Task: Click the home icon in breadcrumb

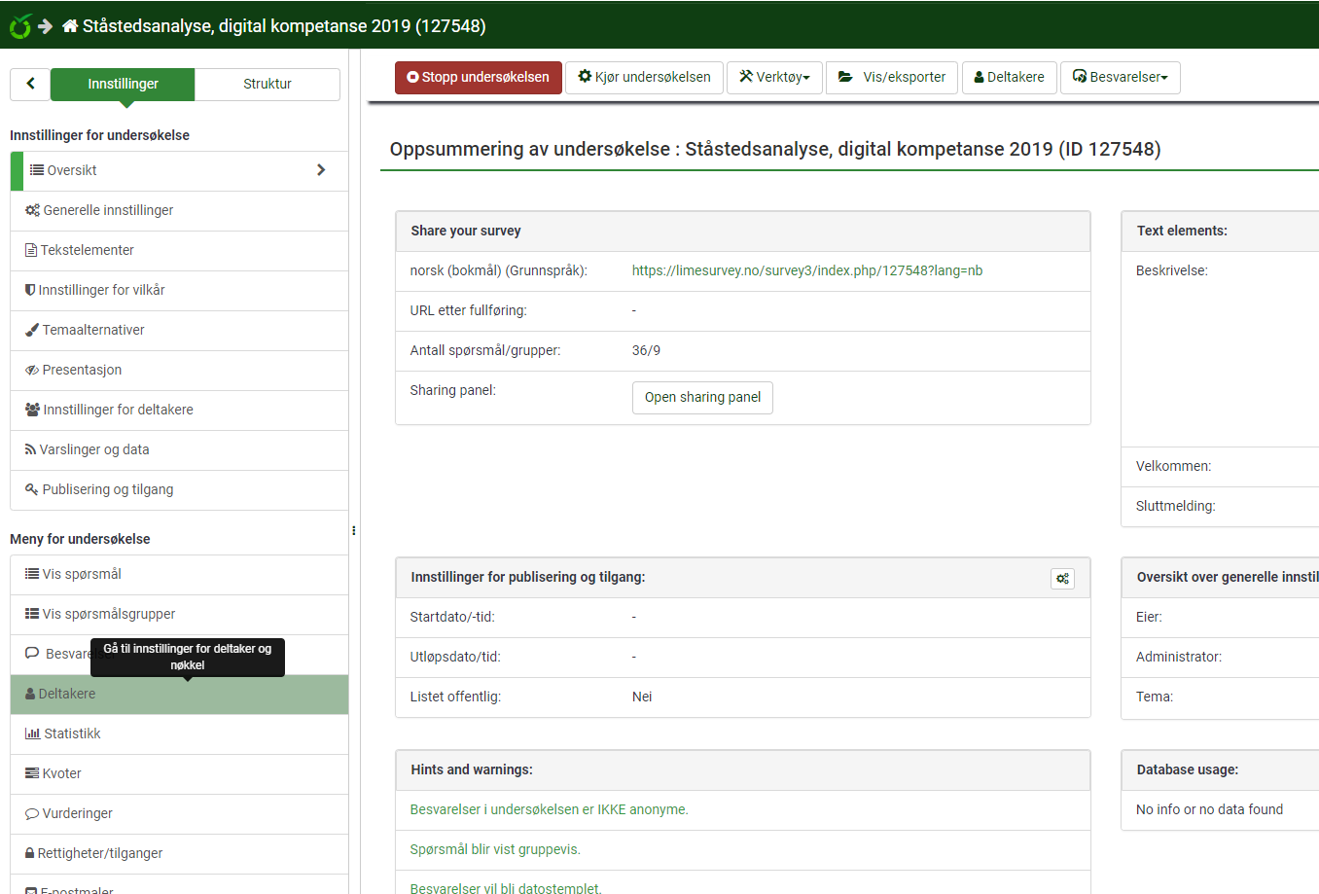Action: pos(70,26)
